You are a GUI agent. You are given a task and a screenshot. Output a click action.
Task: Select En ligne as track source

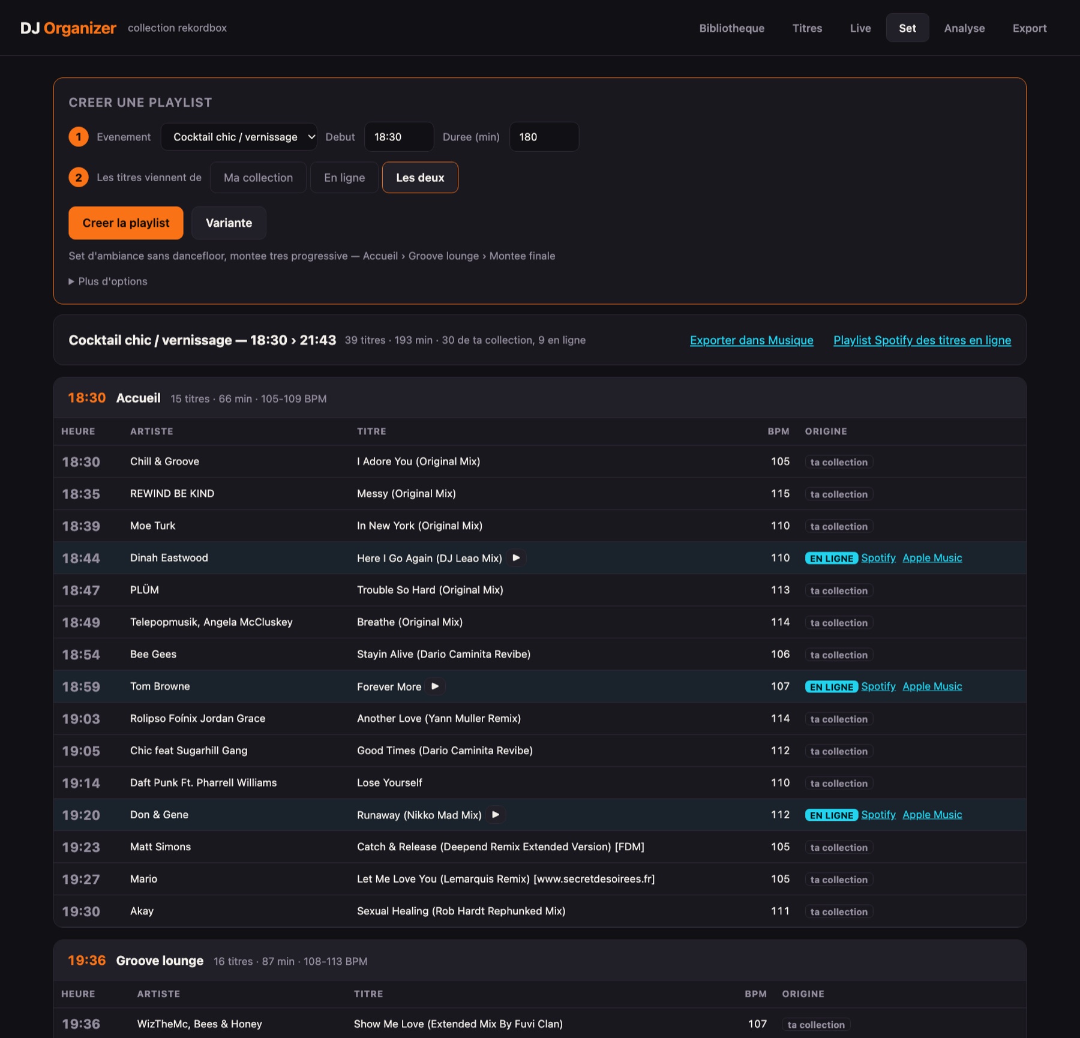pyautogui.click(x=344, y=178)
